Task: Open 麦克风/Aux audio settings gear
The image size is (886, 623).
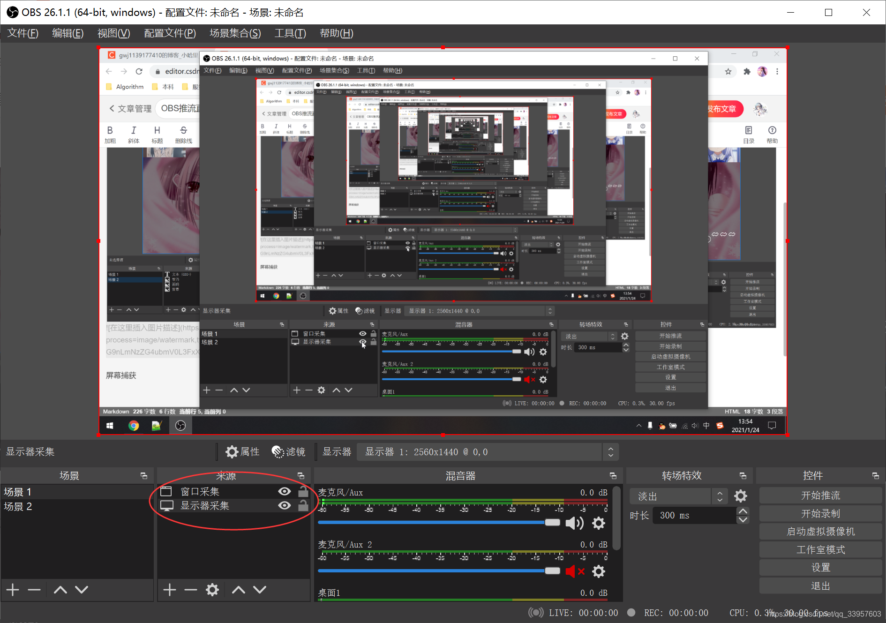Action: pyautogui.click(x=599, y=523)
